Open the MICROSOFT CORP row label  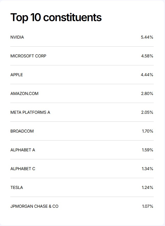coord(28,56)
